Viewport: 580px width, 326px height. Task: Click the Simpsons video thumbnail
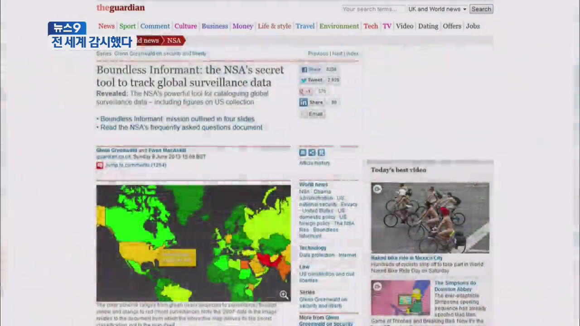point(401,297)
